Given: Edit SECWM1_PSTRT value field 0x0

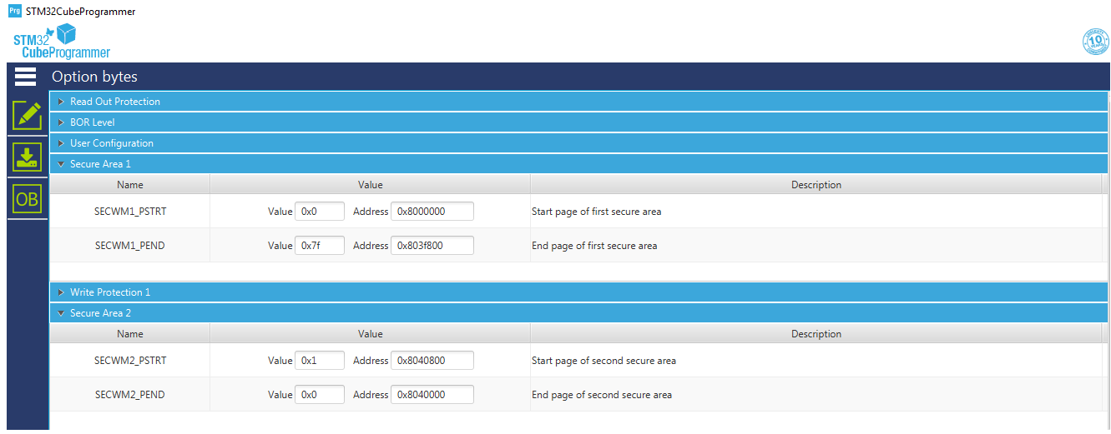Looking at the screenshot, I should coord(320,212).
